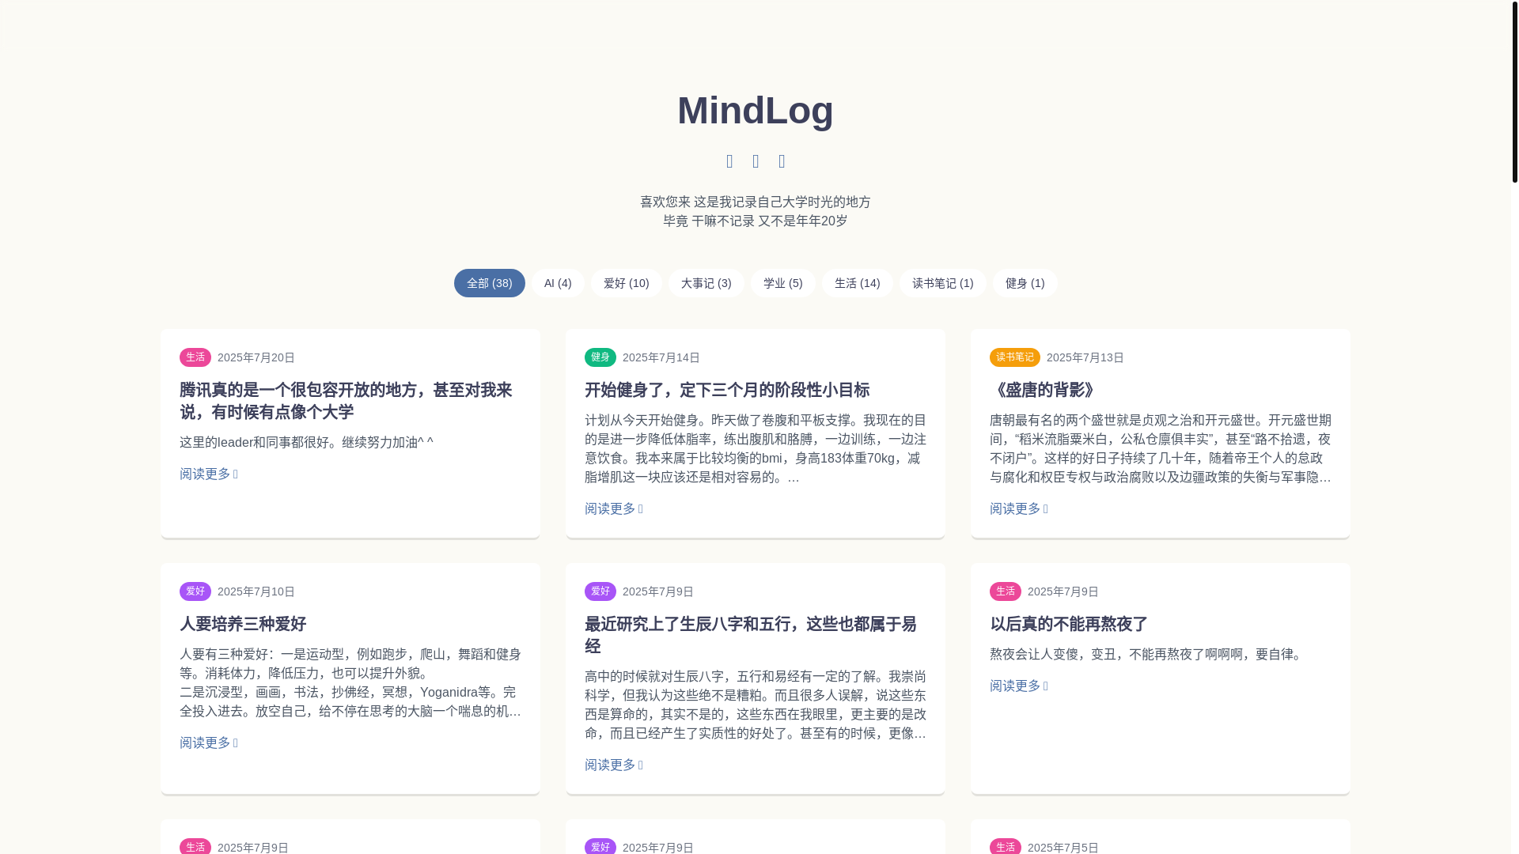Click the tagline 喜欢您来 这是我记录自己大学时光的地方

(756, 202)
